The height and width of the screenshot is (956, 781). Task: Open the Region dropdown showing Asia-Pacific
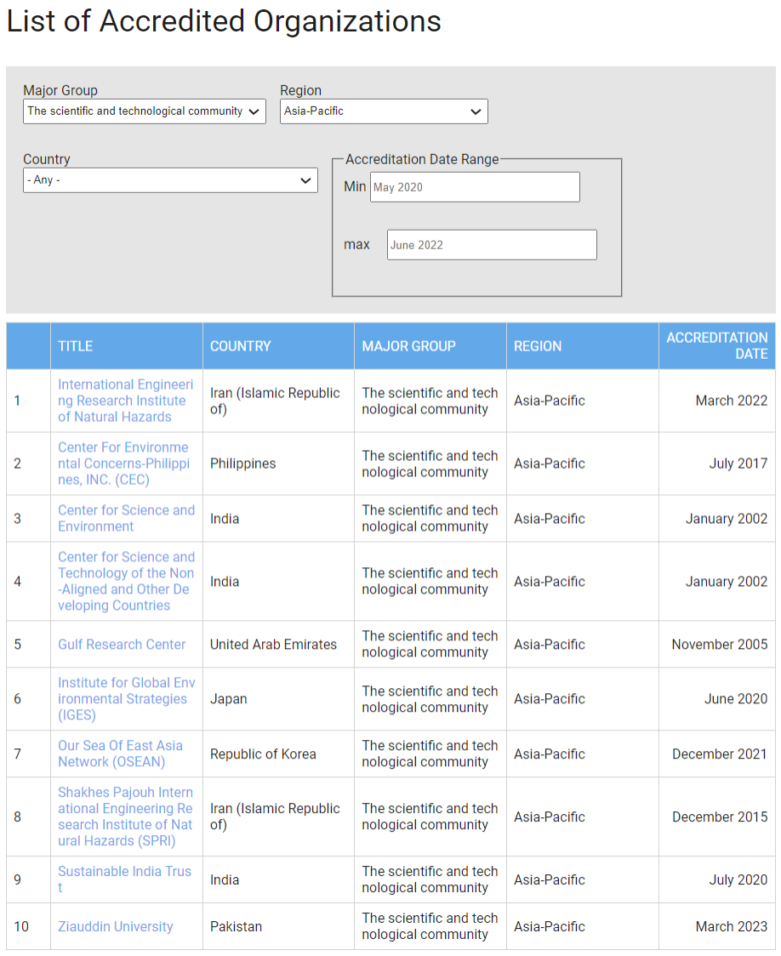[x=384, y=111]
